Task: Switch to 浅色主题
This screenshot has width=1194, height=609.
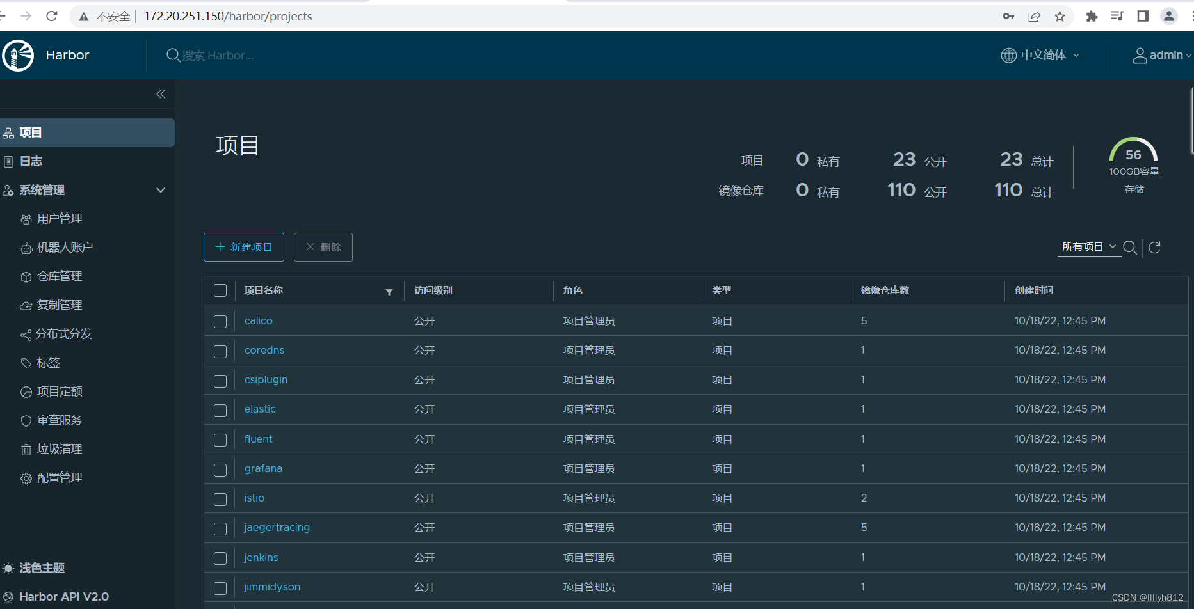Action: 34,568
